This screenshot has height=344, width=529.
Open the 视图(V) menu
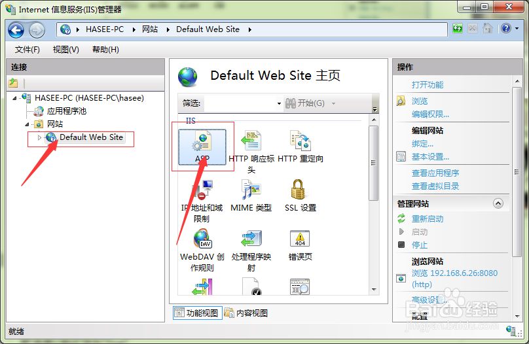pyautogui.click(x=65, y=50)
